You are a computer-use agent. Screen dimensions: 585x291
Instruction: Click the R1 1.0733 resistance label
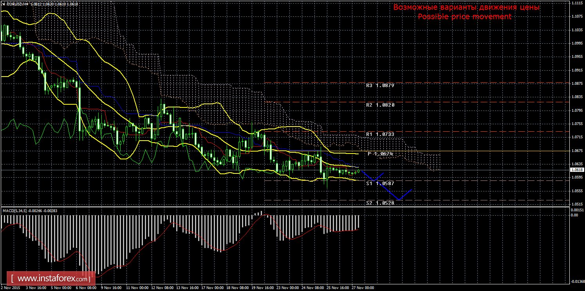coord(380,134)
